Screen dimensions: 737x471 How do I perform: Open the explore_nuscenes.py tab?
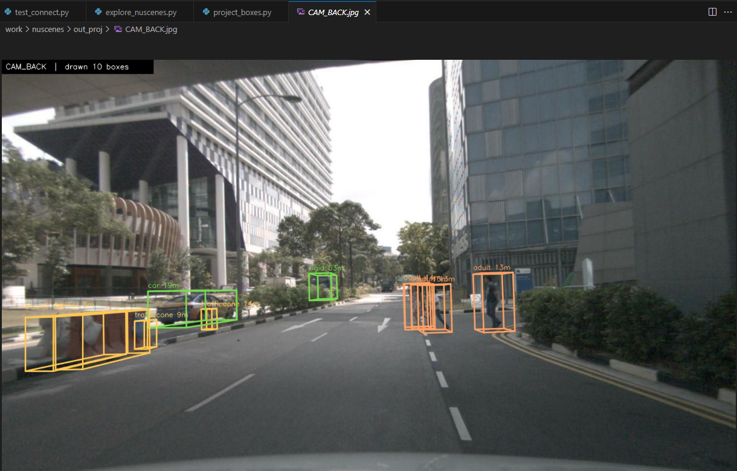click(139, 12)
